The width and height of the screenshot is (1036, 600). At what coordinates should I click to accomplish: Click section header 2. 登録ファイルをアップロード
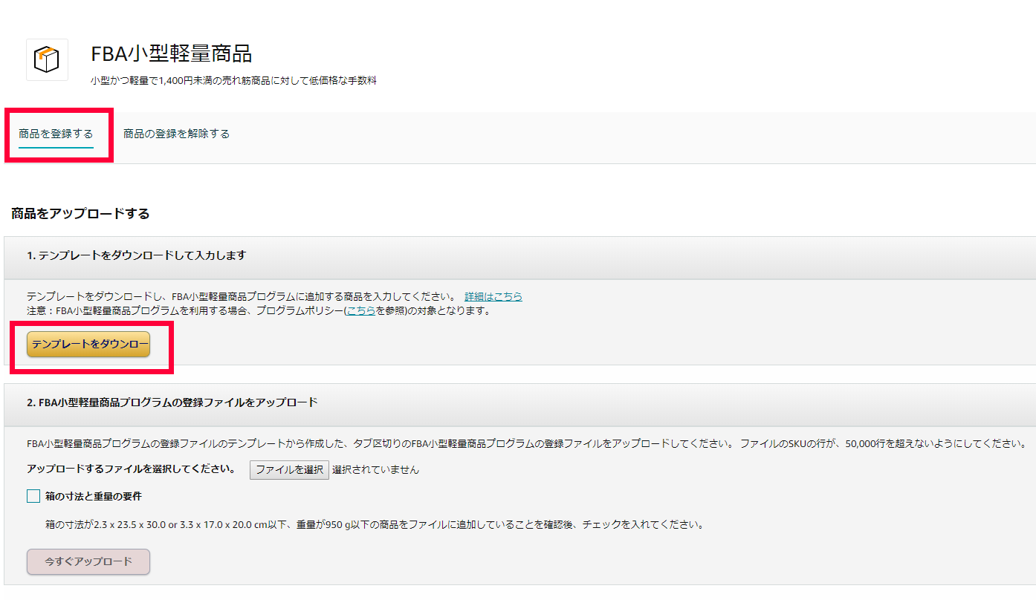point(172,402)
